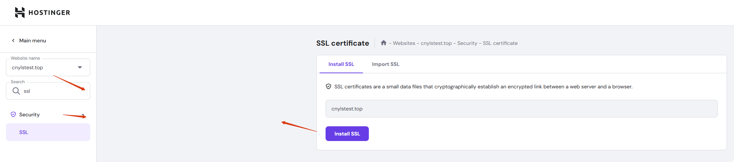The image size is (734, 162).
Task: Open the Website name dropdown arrow
Action: tap(80, 67)
